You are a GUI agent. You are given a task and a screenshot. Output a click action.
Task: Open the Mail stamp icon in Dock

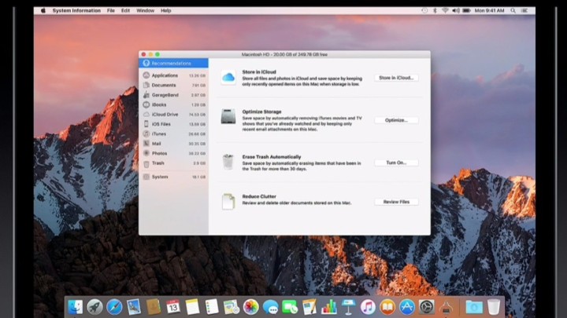[134, 307]
